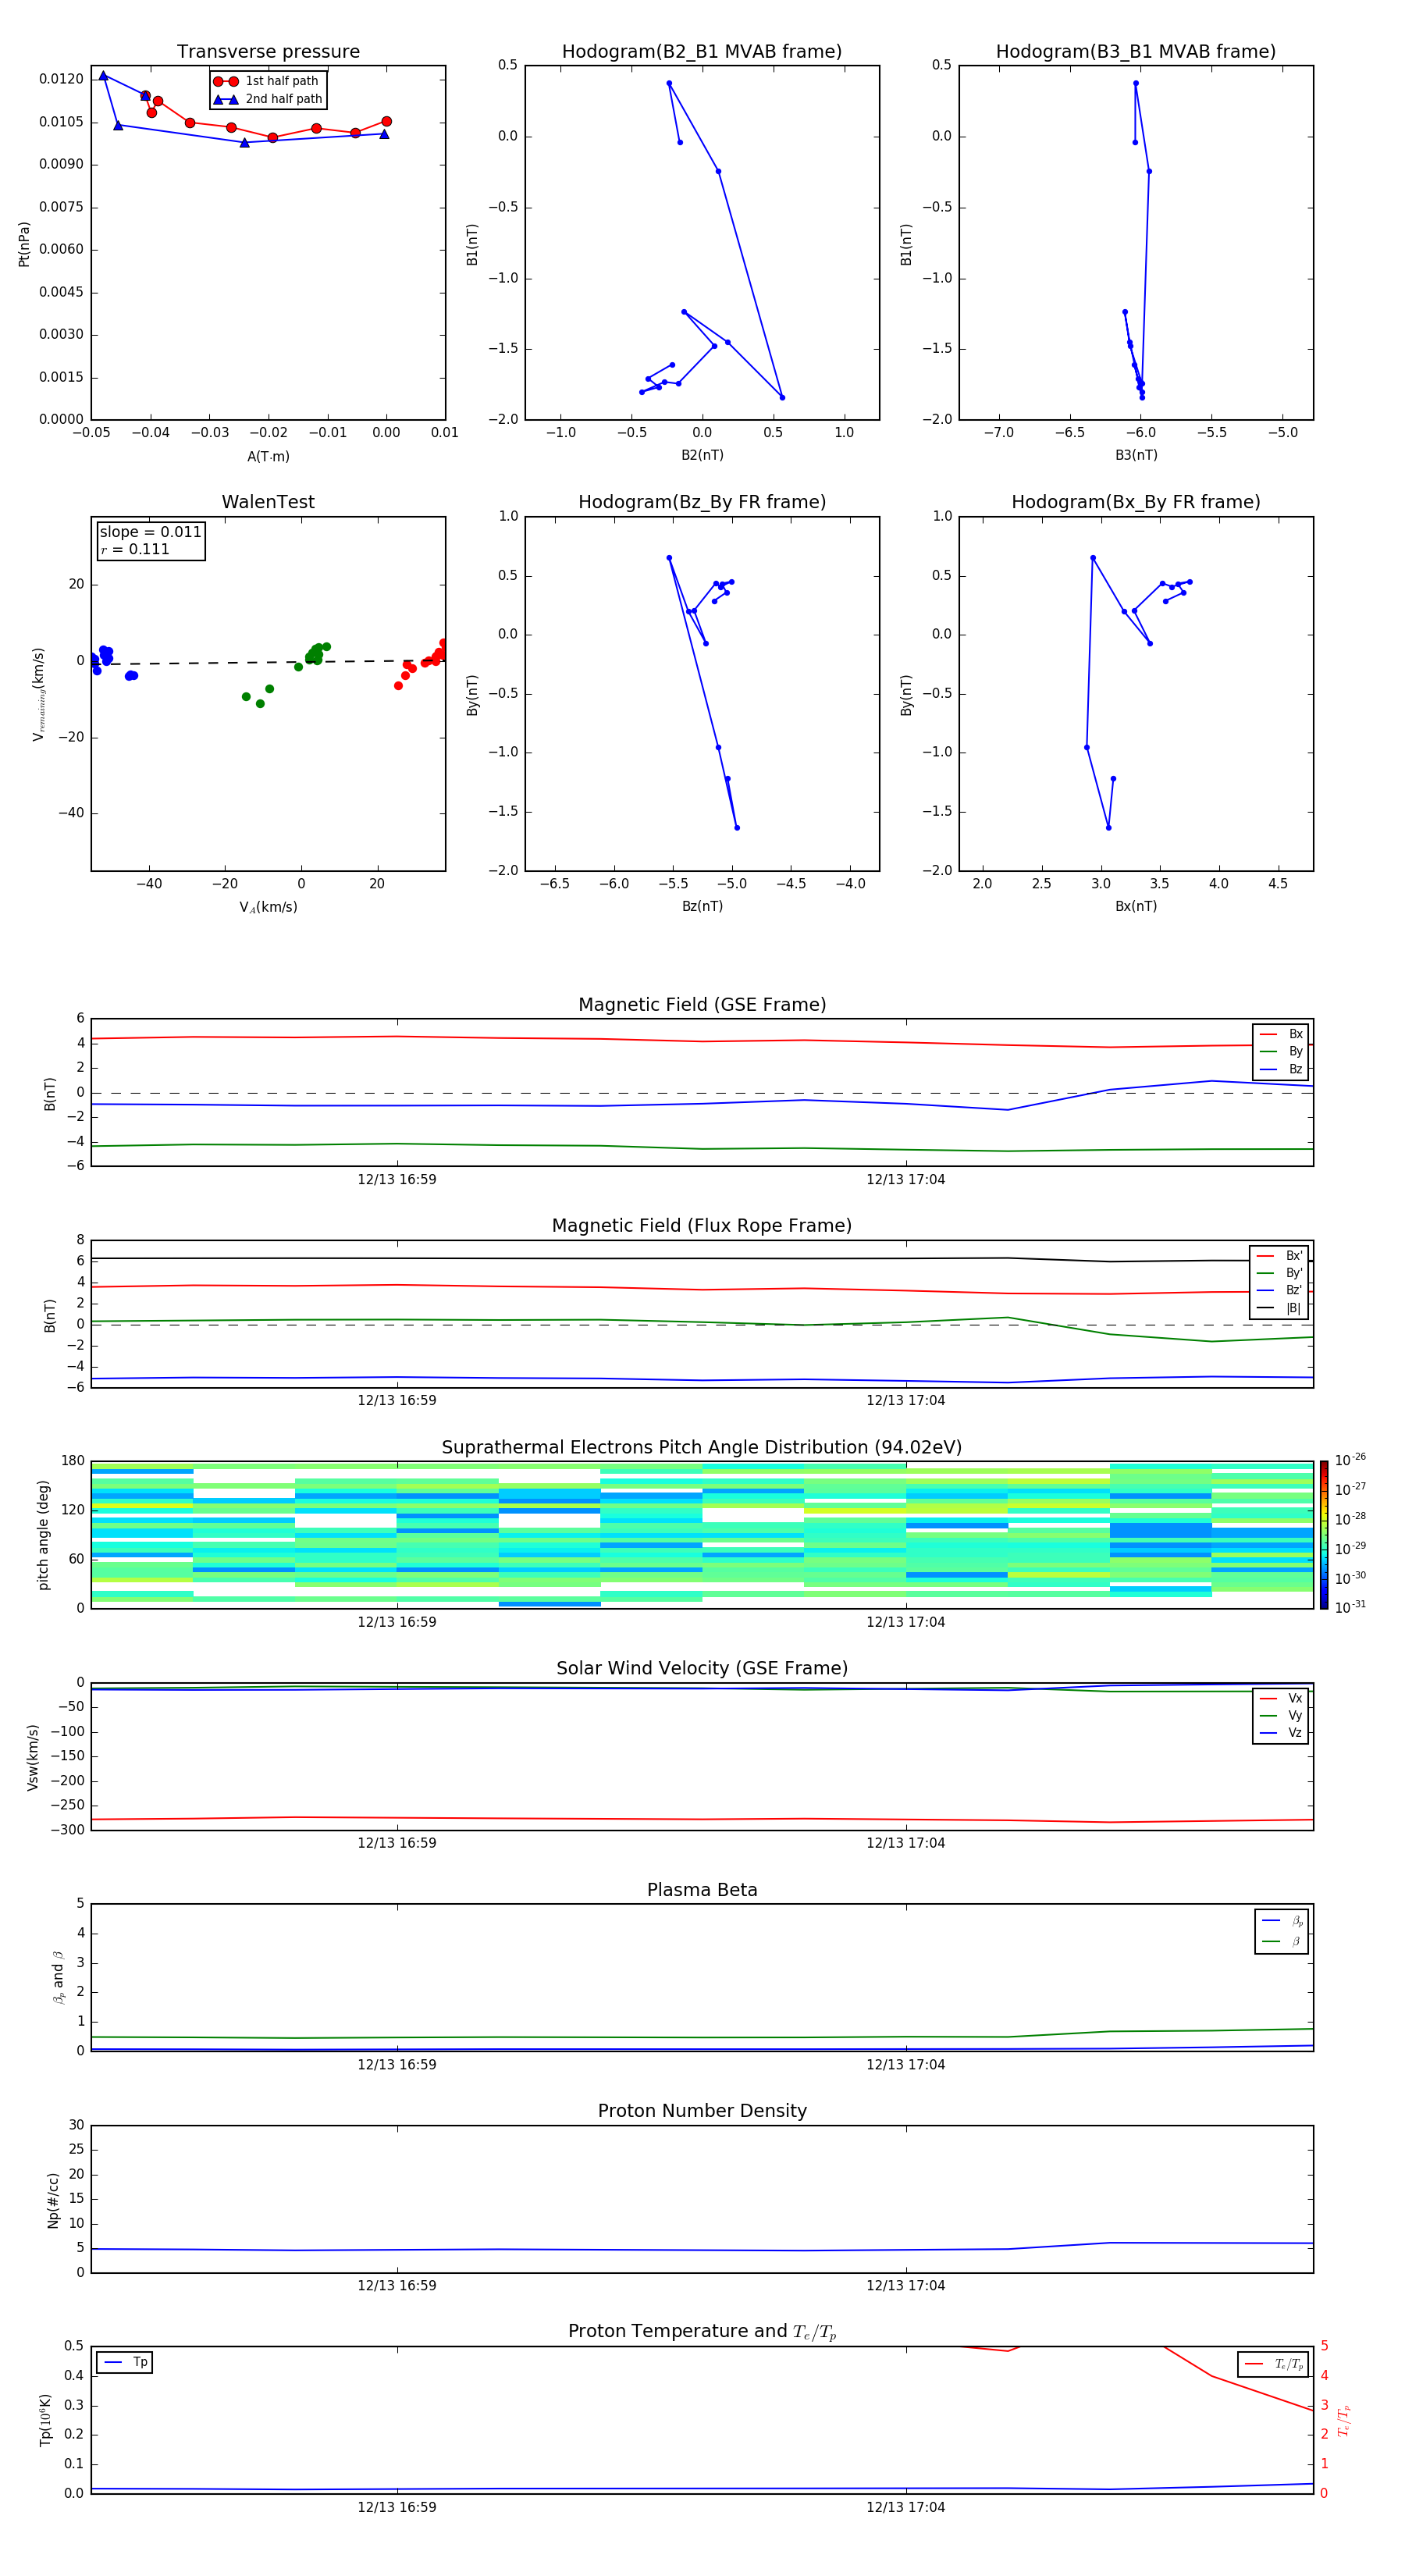Select the "Hodogram(Bx_By FR frame)" title
Image resolution: width=1405 pixels, height=2576 pixels.
tap(1136, 502)
